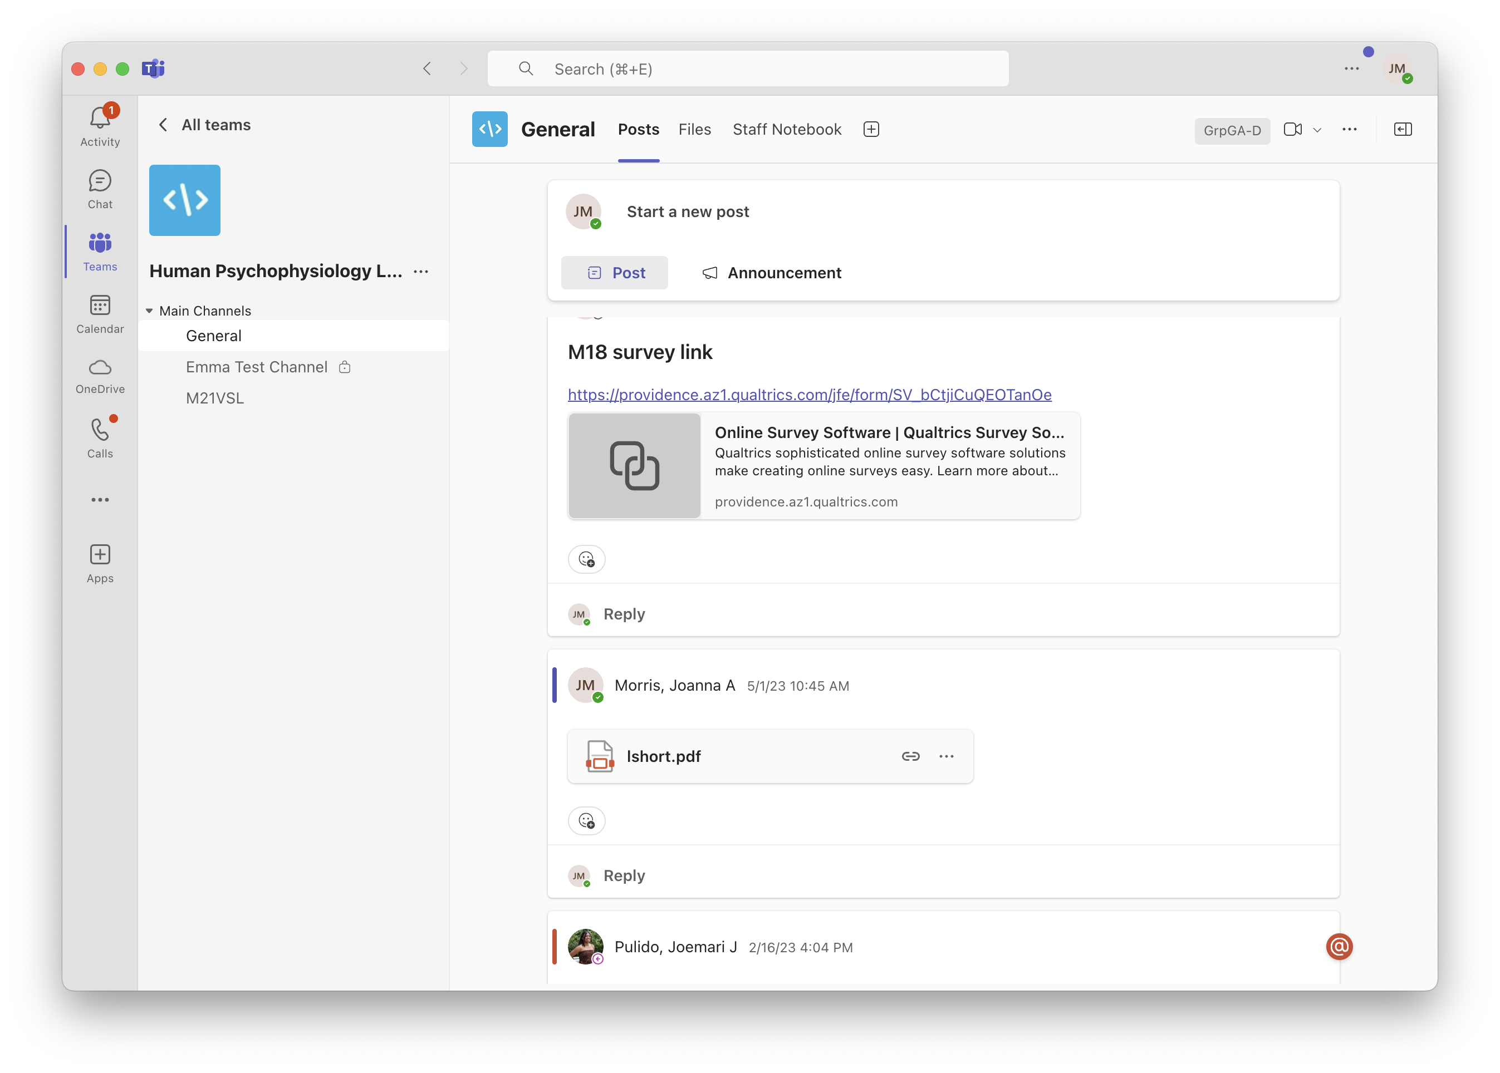Click the M18 survey link heading
The width and height of the screenshot is (1500, 1073).
[x=639, y=352]
